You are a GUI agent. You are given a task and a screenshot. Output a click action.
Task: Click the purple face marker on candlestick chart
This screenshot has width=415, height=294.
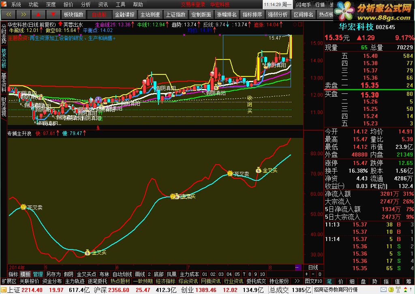(98, 100)
